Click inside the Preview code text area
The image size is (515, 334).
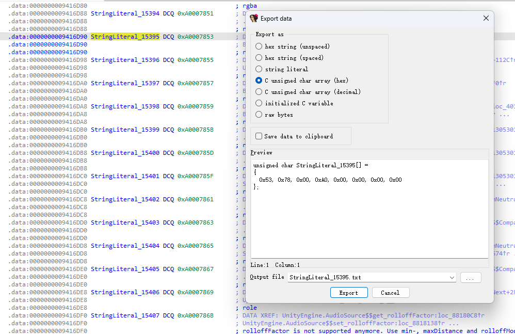point(369,217)
